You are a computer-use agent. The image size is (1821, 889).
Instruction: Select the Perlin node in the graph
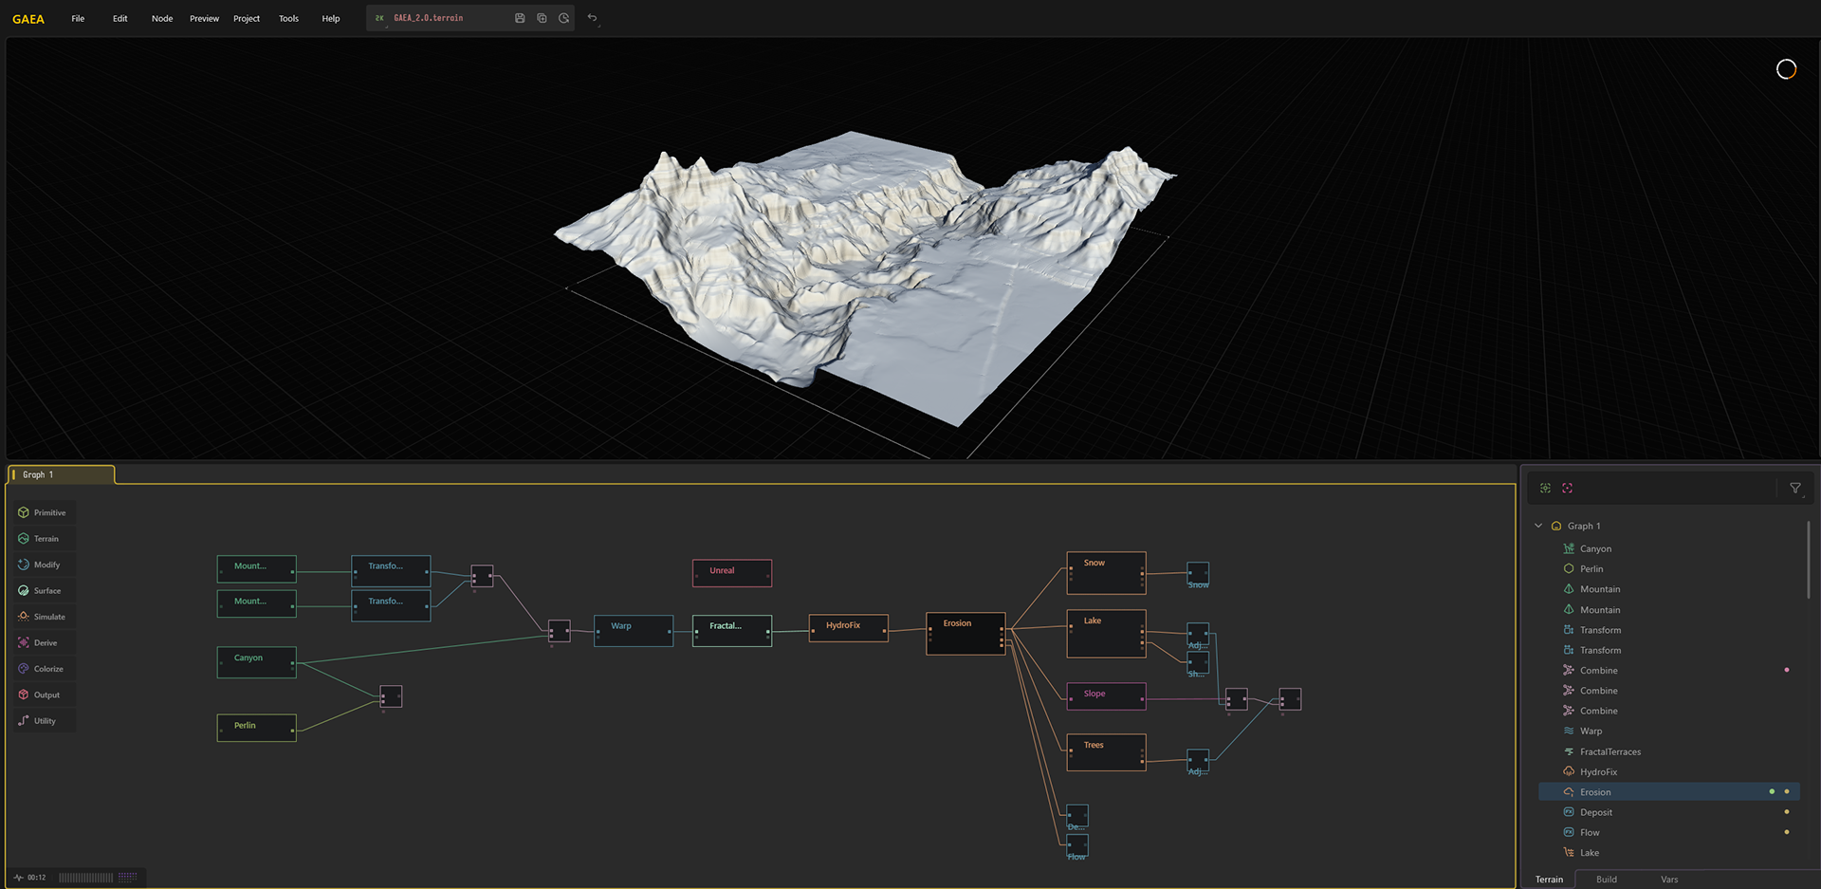[256, 728]
